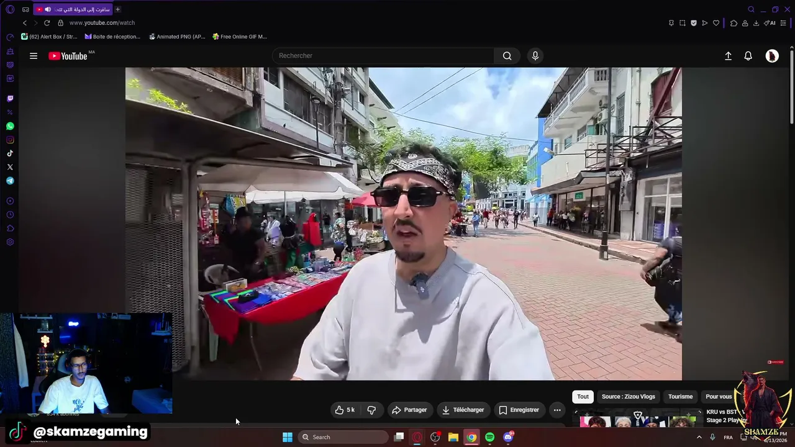The width and height of the screenshot is (795, 447).
Task: Share the video with Partager
Action: (409, 410)
